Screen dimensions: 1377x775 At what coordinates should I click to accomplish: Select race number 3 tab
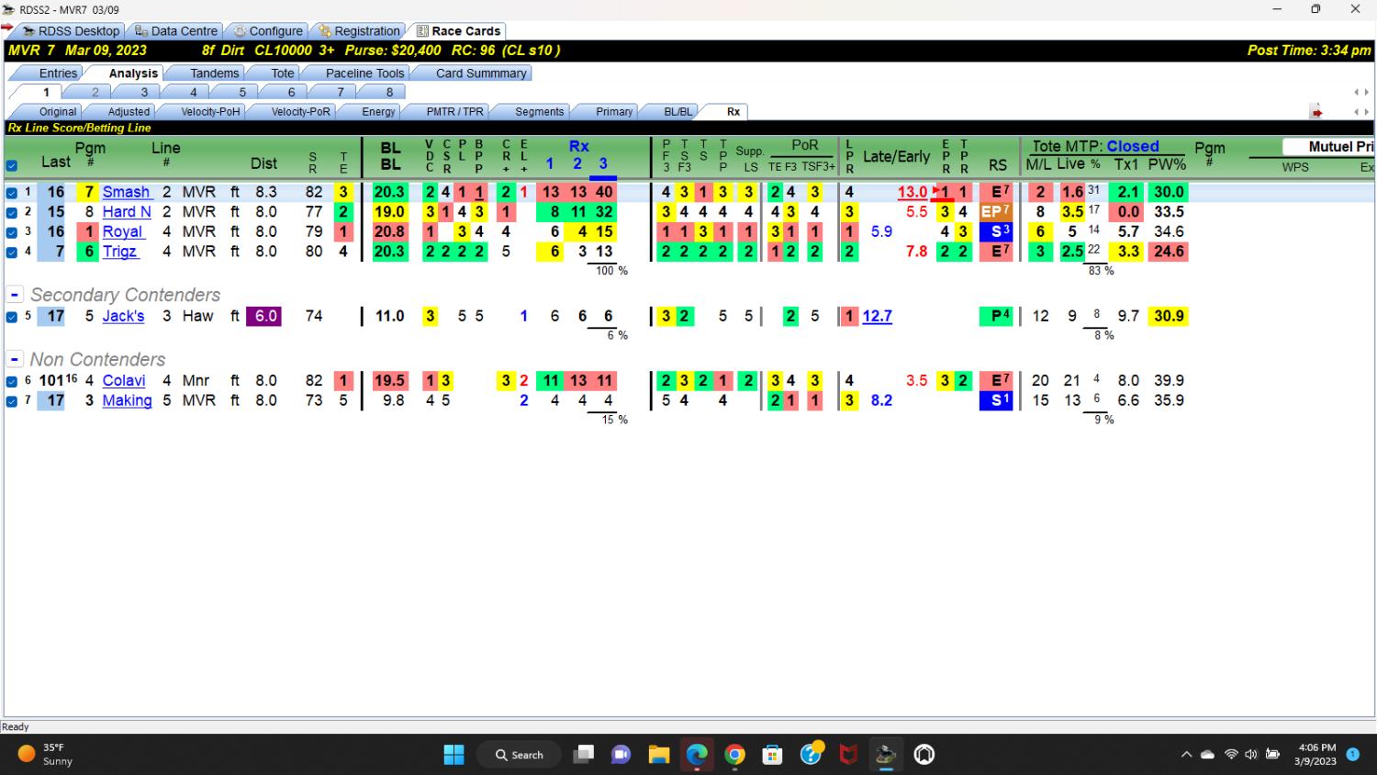pos(144,92)
